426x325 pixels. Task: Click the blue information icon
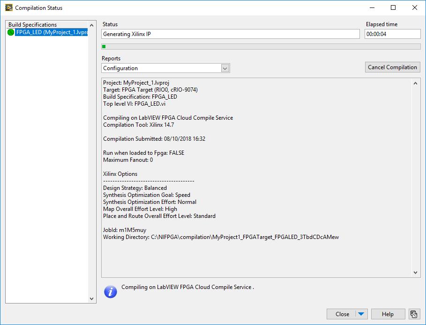point(110,292)
